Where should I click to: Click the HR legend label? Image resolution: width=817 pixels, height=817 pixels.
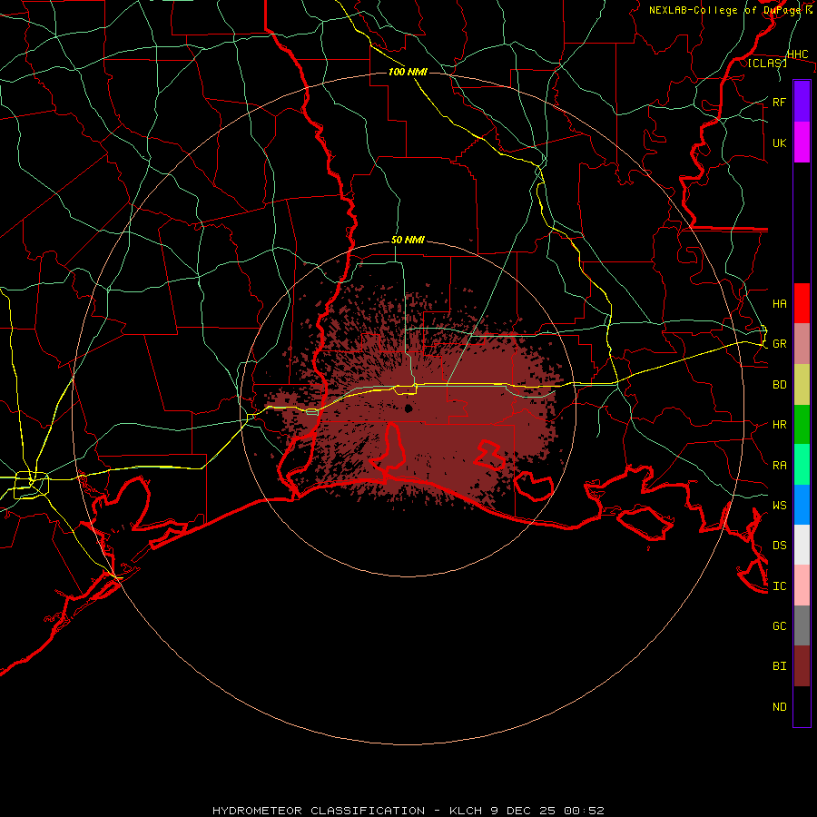[779, 425]
